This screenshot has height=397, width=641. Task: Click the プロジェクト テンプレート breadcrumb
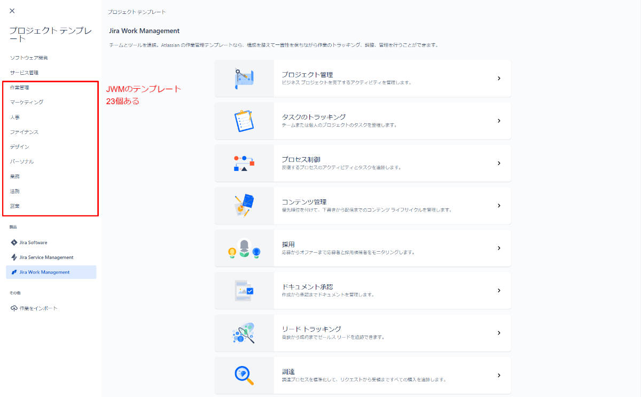coord(137,11)
